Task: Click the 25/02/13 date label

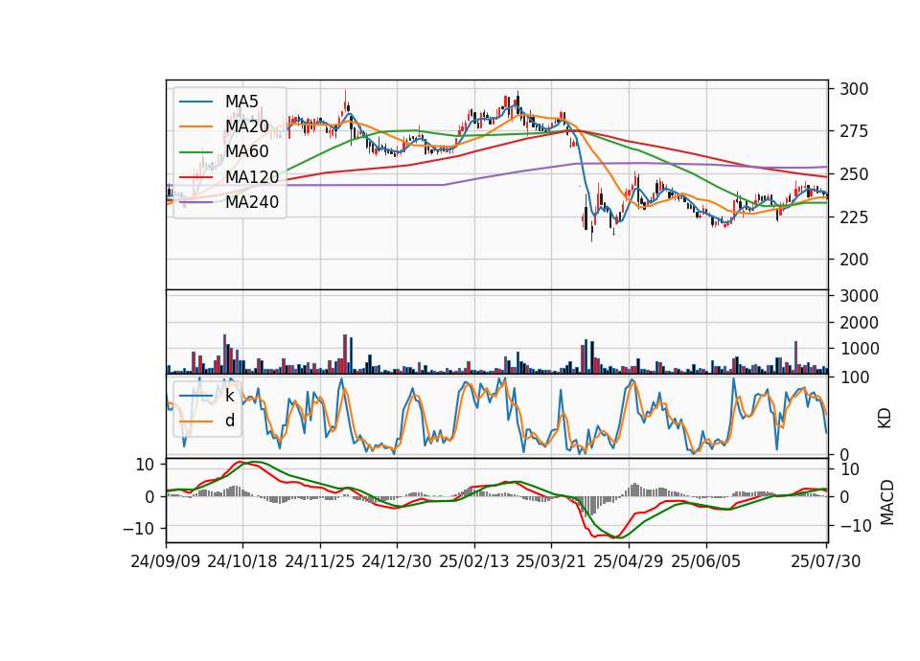Action: tap(474, 561)
